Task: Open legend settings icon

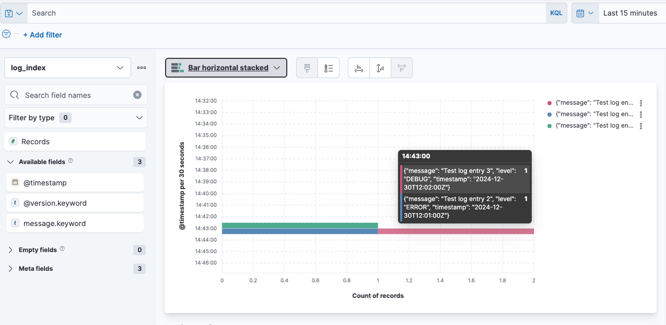Action: pos(329,68)
